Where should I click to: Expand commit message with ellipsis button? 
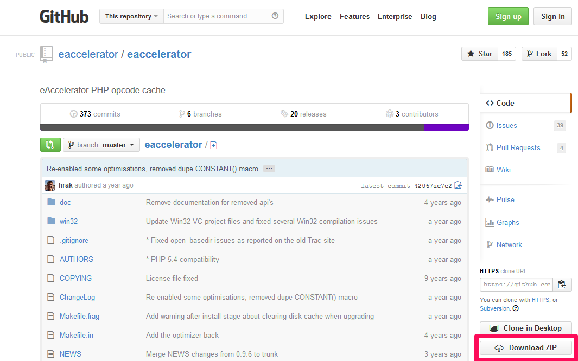(269, 169)
